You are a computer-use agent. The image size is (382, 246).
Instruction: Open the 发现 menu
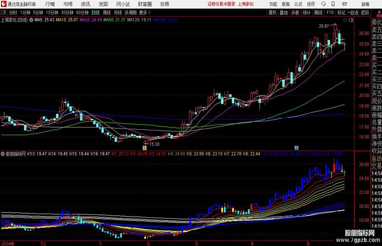pyautogui.click(x=103, y=4)
